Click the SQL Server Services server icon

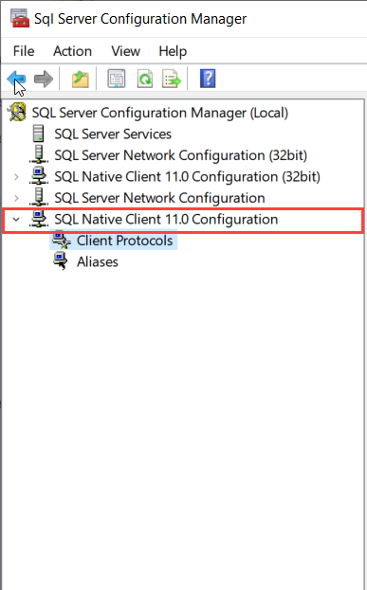tap(39, 134)
